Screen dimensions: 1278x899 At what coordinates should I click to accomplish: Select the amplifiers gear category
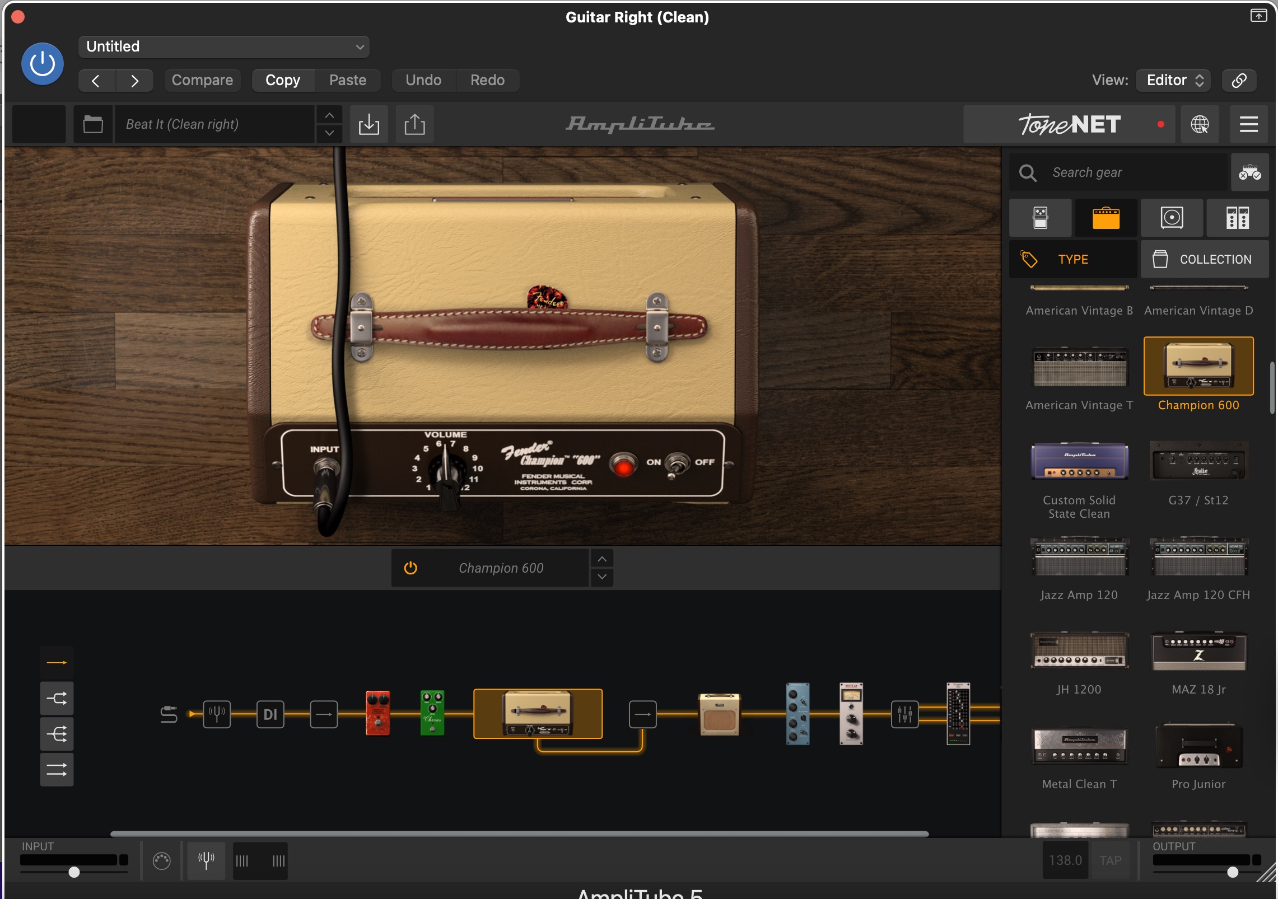[1106, 218]
